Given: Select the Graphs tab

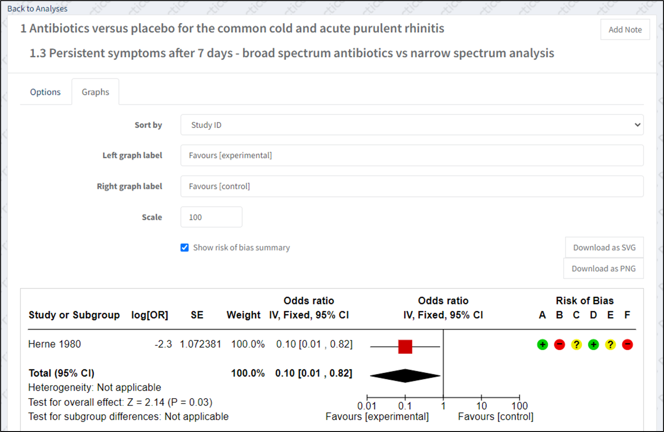Looking at the screenshot, I should 95,92.
